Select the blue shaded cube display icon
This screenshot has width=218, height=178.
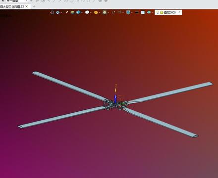coord(78,12)
